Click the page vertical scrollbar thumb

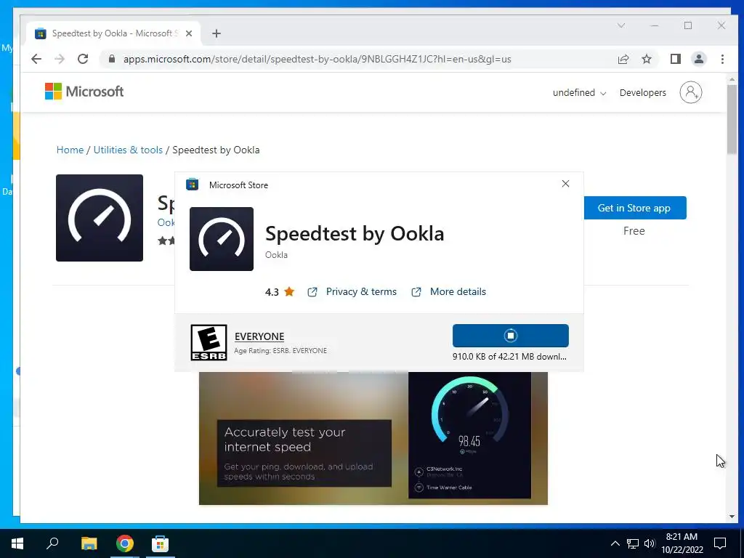[x=732, y=120]
